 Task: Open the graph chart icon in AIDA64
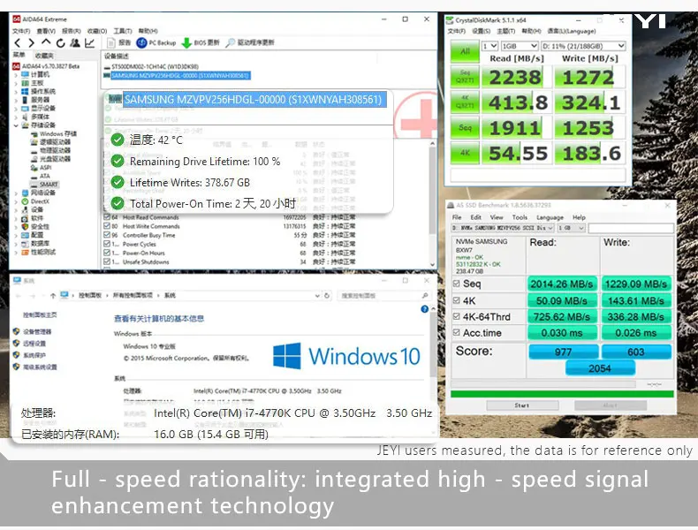89,43
